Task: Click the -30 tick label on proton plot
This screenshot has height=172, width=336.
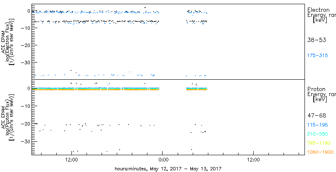Action: pos(26,141)
